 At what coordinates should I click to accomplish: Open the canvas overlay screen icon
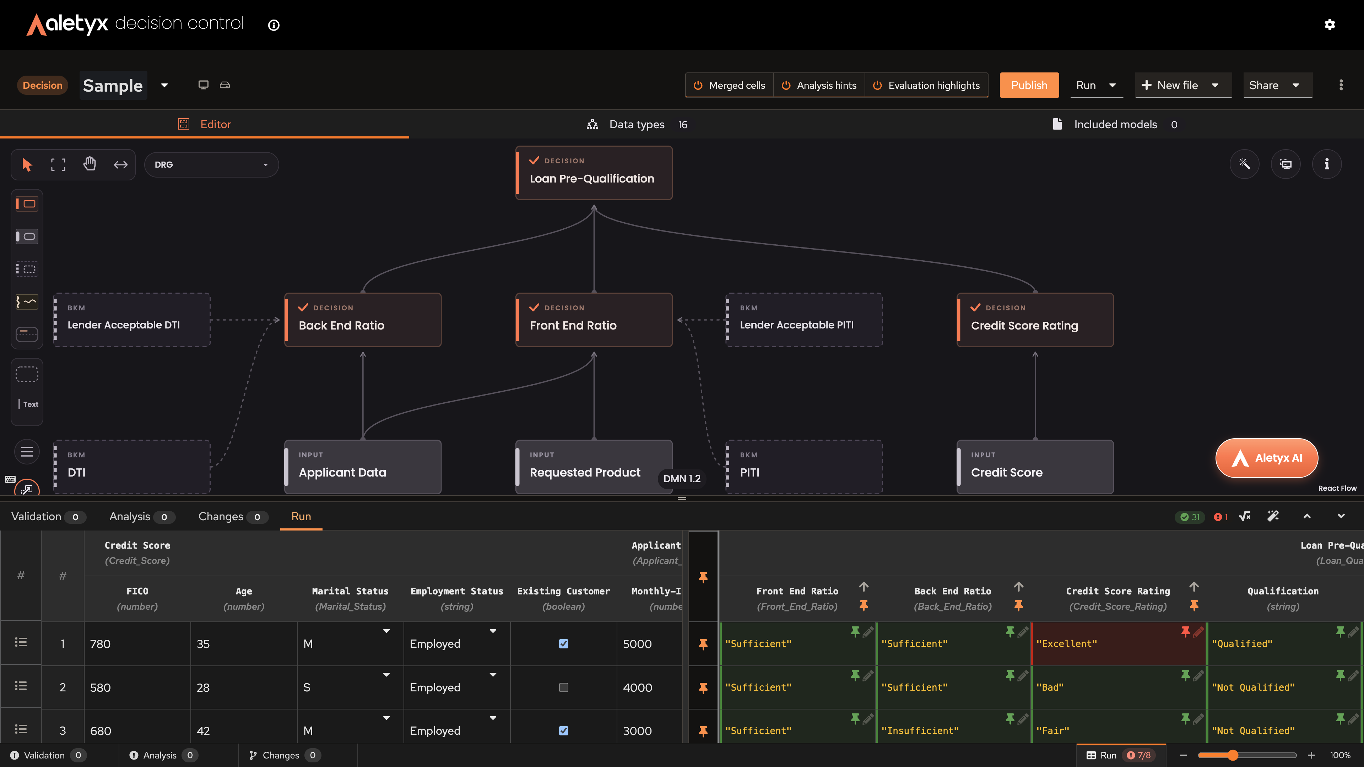click(1285, 164)
